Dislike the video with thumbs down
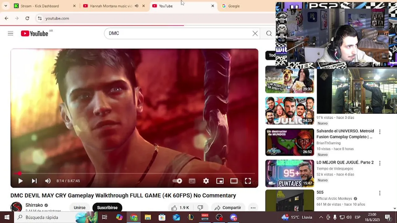The image size is (397, 223). [200, 208]
